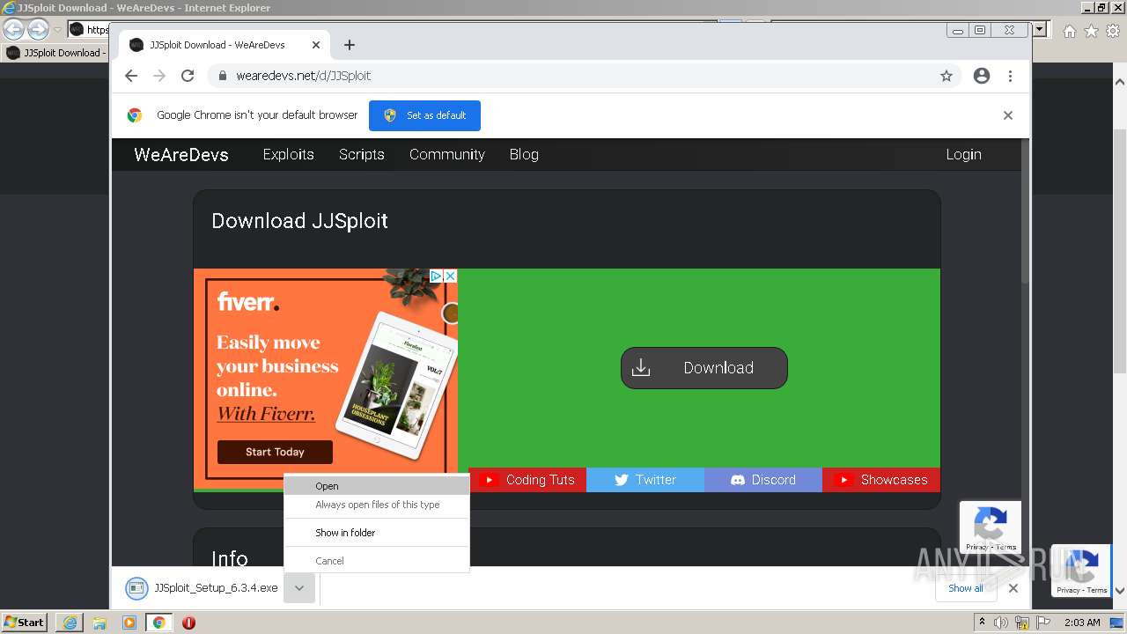This screenshot has height=634, width=1127.
Task: Click the 2:03 AM system clock
Action: tap(1082, 623)
